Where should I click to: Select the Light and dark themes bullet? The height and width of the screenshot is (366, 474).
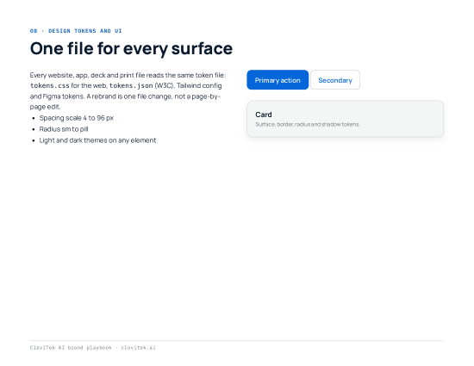[97, 140]
